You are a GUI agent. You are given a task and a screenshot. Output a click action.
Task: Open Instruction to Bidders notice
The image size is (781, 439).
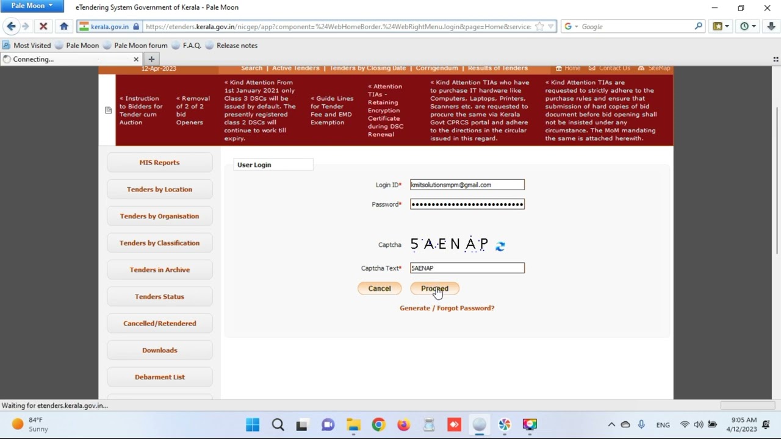coord(141,110)
